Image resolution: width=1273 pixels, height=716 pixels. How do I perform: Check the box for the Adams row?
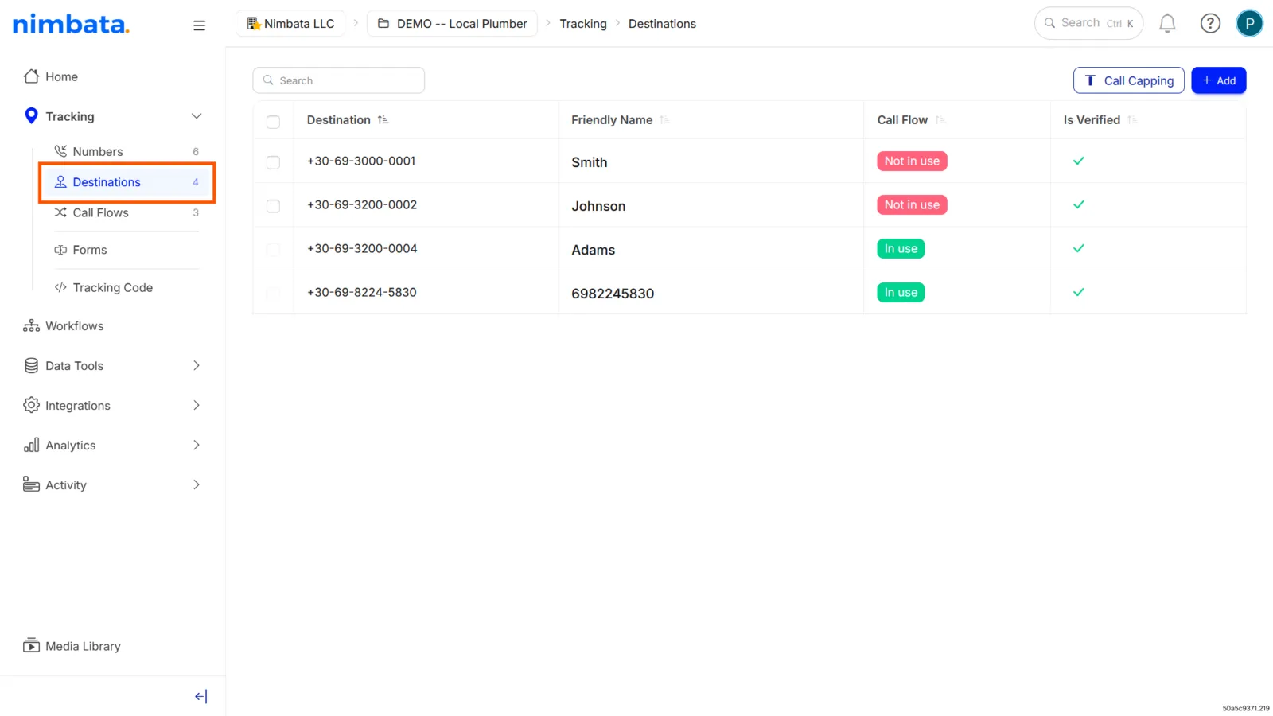273,250
